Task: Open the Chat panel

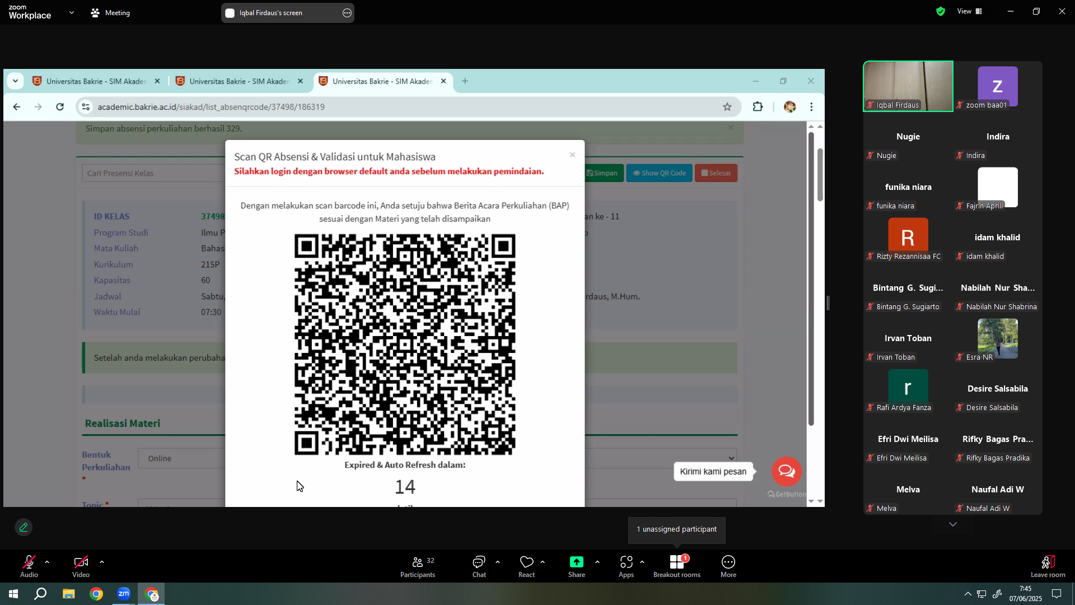Action: (479, 566)
